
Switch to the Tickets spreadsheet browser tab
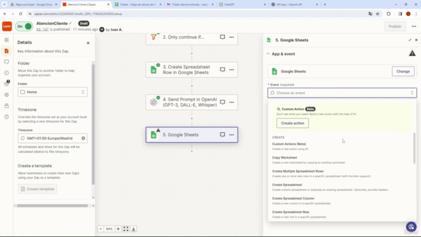point(137,5)
